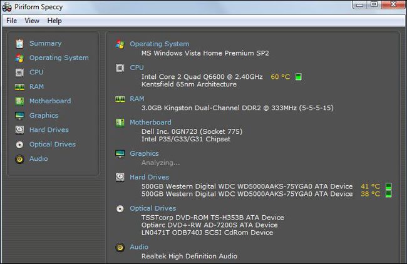Go to the CPU heading link in main panel
This screenshot has width=407, height=264.
[x=137, y=68]
